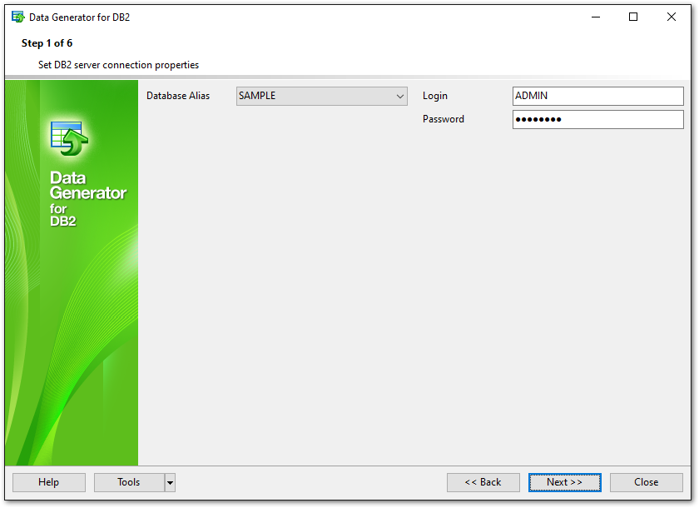The height and width of the screenshot is (508, 699).
Task: Proceed with the Next >> button
Action: (565, 482)
